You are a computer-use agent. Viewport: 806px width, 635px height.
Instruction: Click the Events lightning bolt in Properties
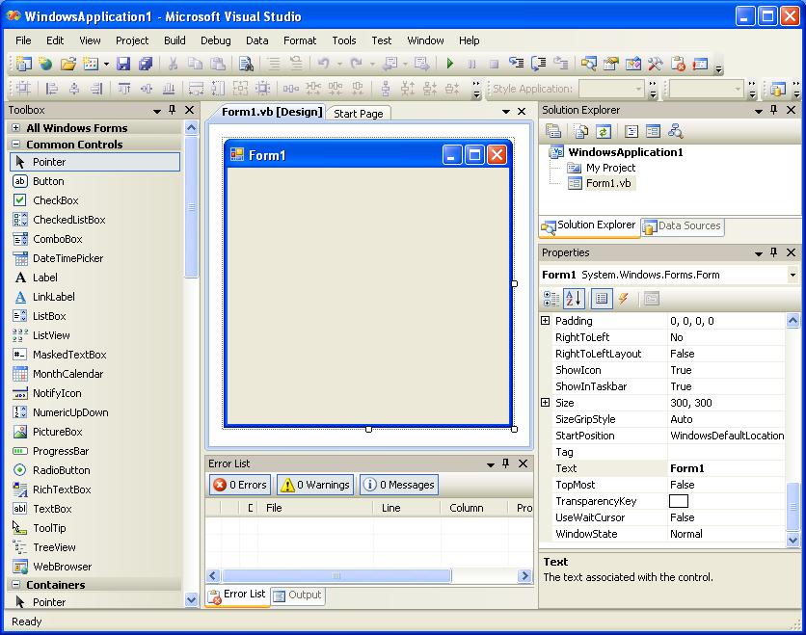coord(622,300)
